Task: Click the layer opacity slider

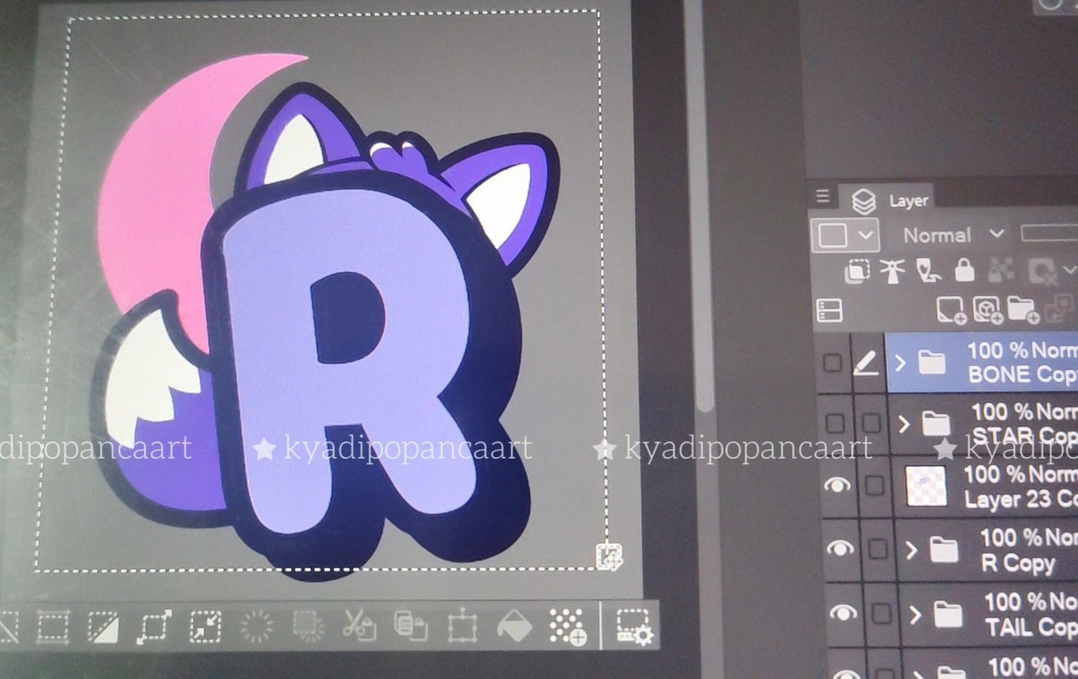Action: [x=1048, y=234]
